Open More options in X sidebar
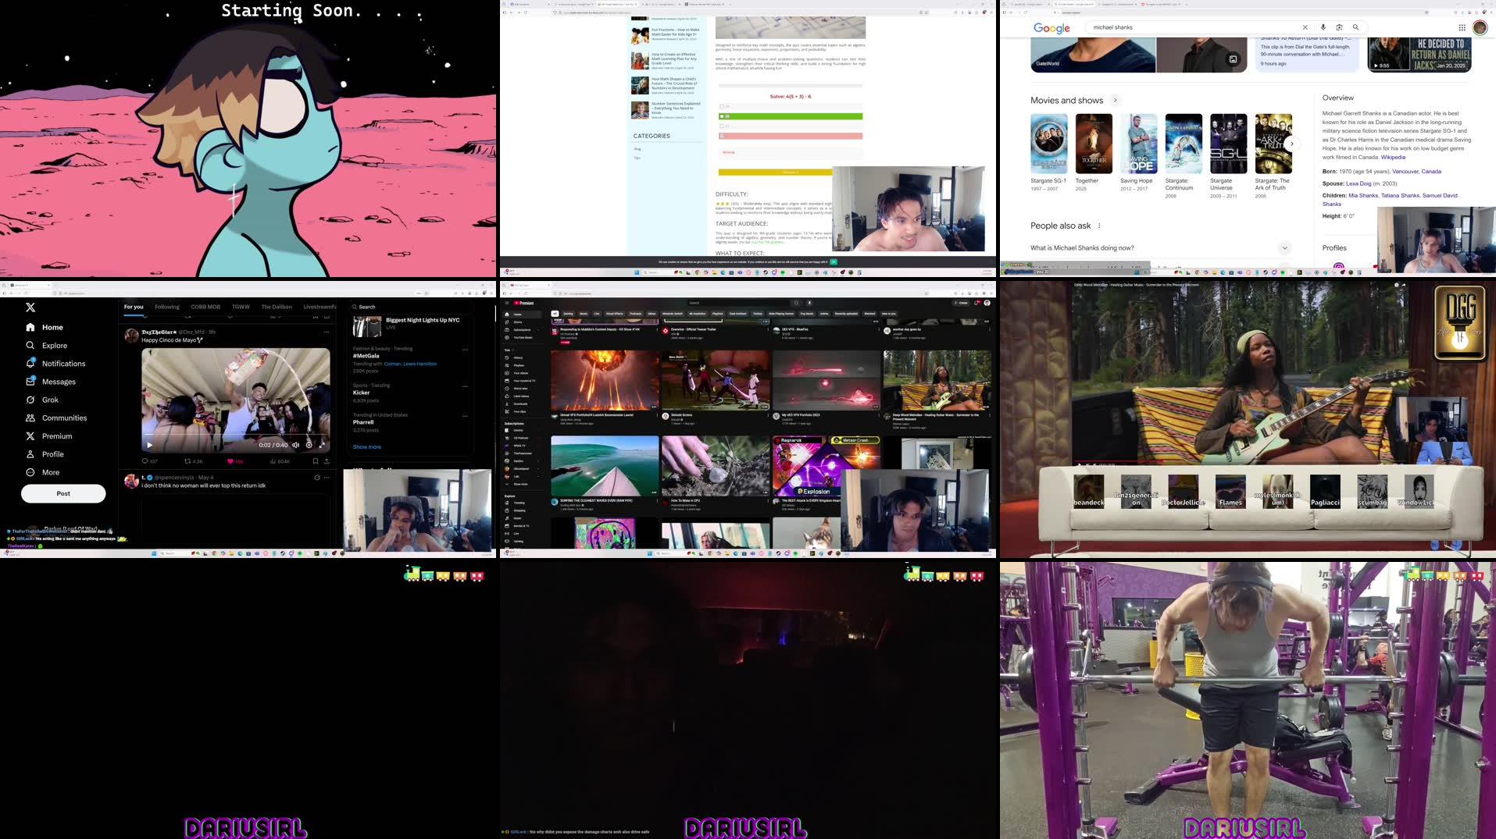The width and height of the screenshot is (1496, 839). (x=42, y=472)
